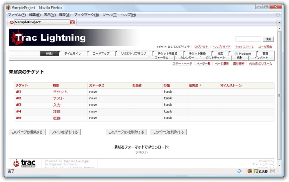Screen dimensions: 289x182
Task: Sort by 分類 column header
Action: (167, 85)
